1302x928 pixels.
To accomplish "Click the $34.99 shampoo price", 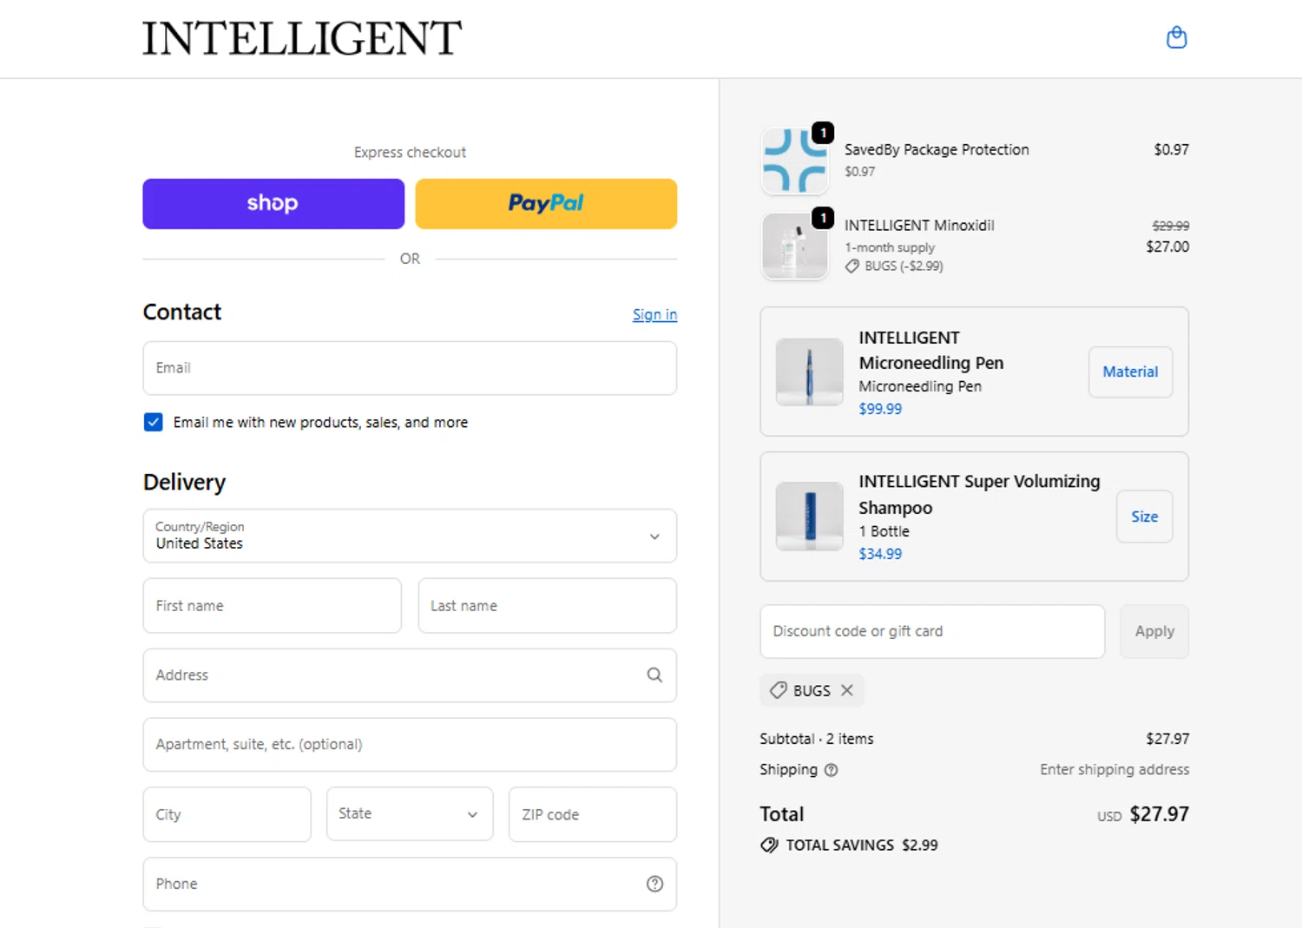I will pos(880,554).
